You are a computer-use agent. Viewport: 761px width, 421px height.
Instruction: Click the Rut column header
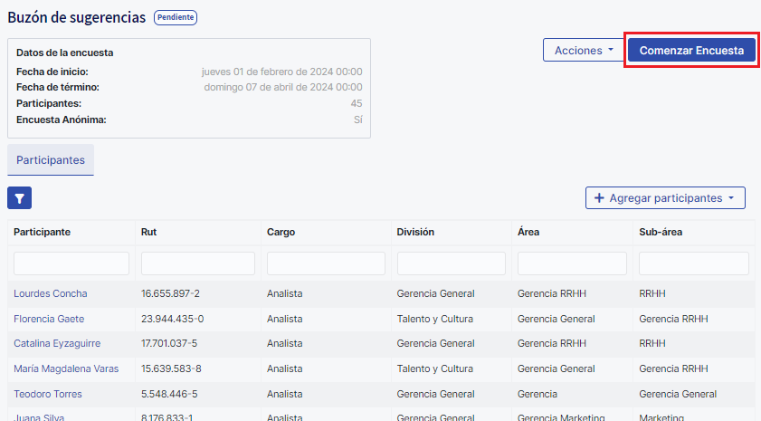click(x=150, y=232)
